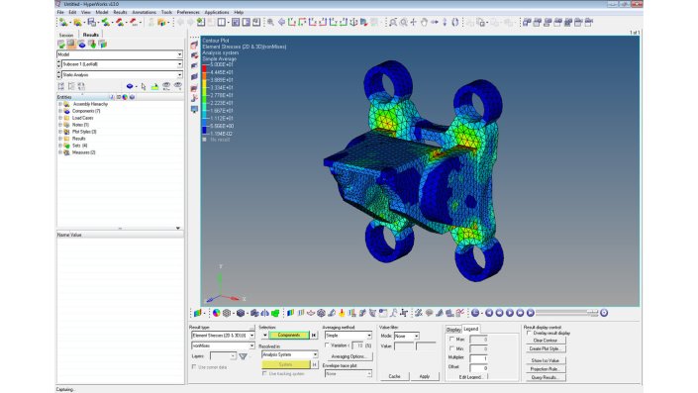Toggle the Variation checkbox
698x393 pixels.
tap(327, 344)
